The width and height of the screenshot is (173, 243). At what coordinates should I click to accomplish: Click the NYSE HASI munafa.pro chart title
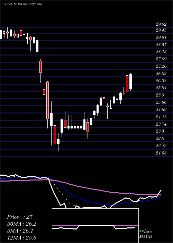(22, 4)
